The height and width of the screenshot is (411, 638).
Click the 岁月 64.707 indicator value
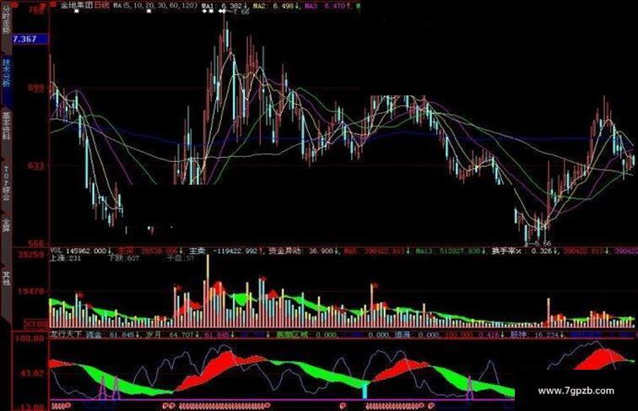[x=171, y=334]
